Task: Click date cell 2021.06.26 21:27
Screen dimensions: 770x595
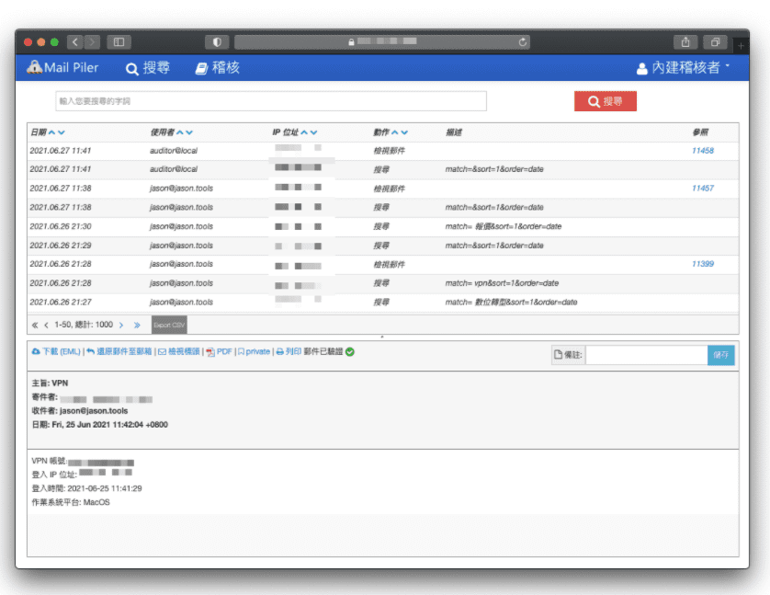Action: click(x=61, y=303)
